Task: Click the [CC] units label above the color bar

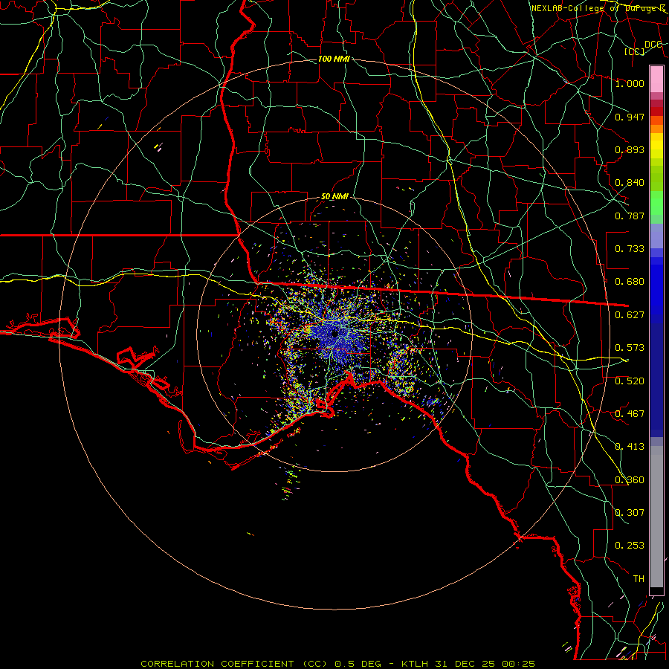Action: click(x=635, y=51)
